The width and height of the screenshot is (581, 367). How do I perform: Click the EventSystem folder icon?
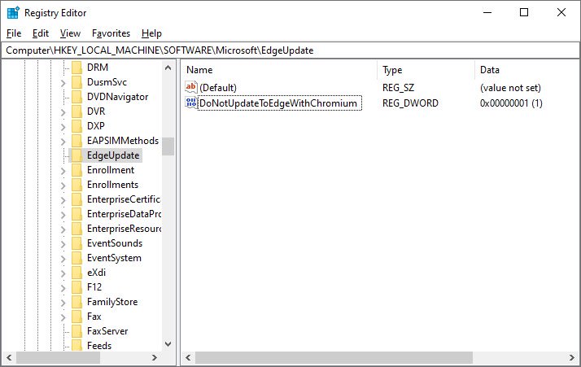pos(76,258)
